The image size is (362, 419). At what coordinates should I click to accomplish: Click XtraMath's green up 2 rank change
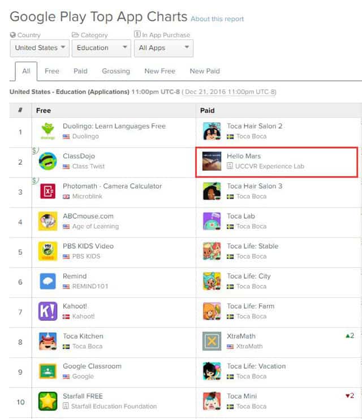tap(350, 336)
